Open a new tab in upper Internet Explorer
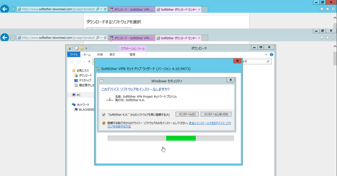Image resolution: width=337 pixels, height=176 pixels. (x=205, y=10)
